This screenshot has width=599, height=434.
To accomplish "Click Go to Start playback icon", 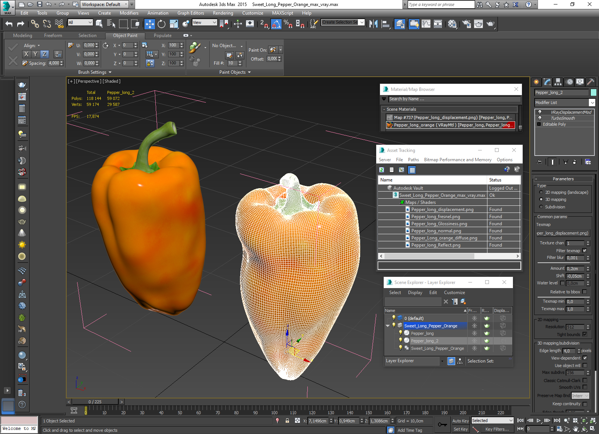I will 520,421.
